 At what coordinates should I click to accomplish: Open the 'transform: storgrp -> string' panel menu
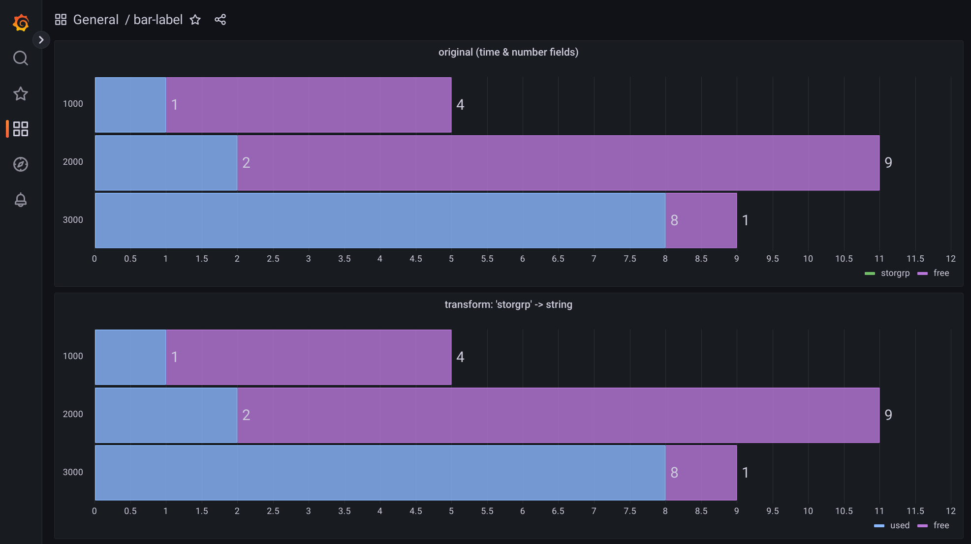[x=508, y=304]
